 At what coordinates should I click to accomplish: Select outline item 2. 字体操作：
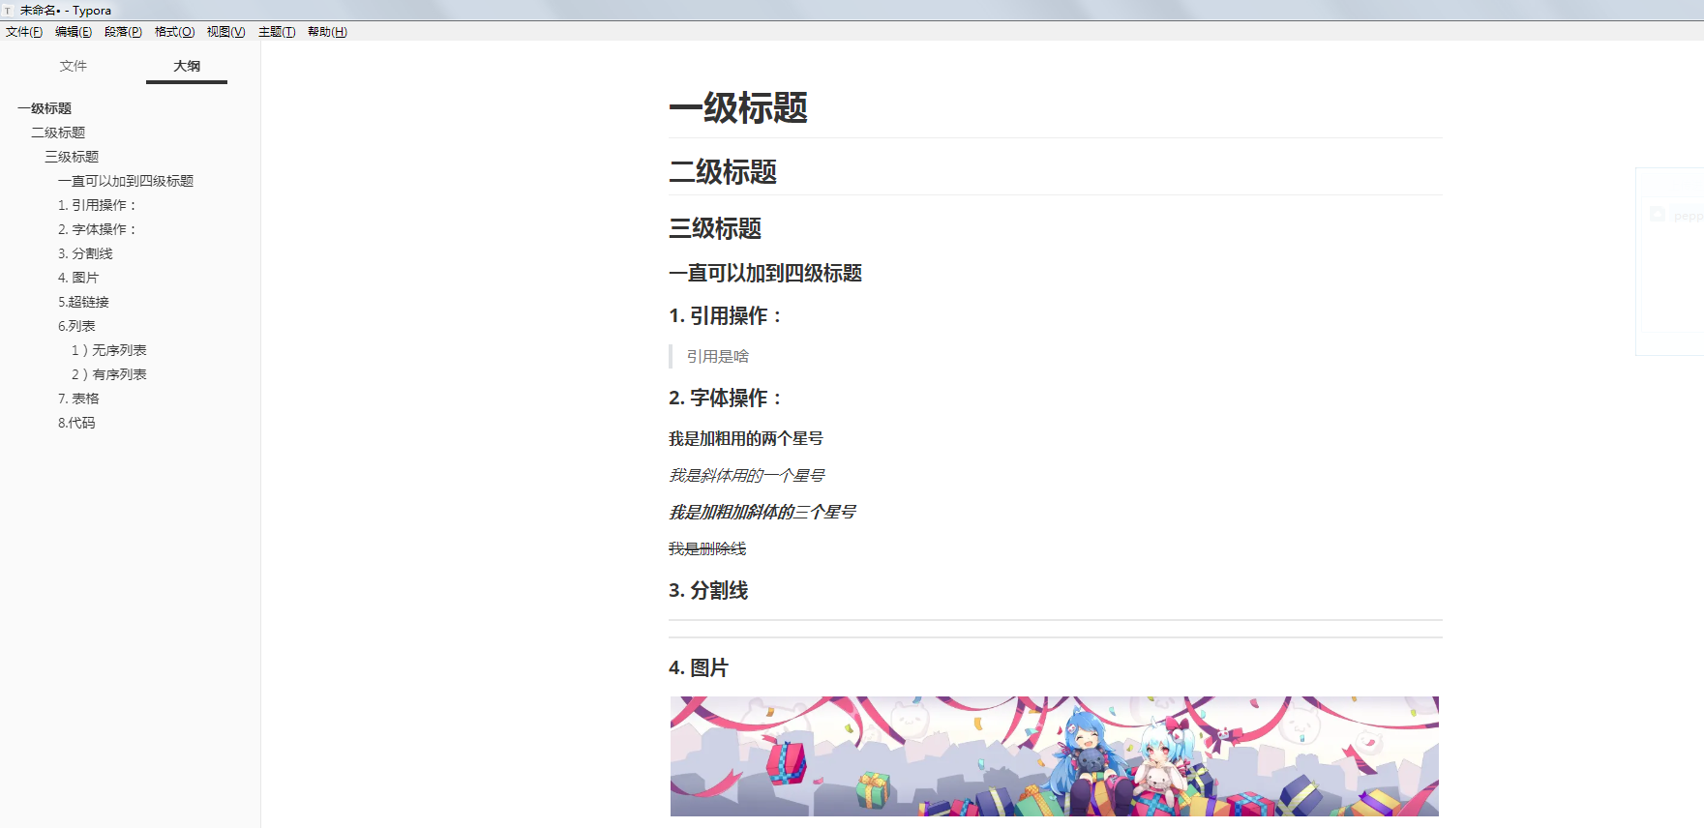pyautogui.click(x=98, y=229)
